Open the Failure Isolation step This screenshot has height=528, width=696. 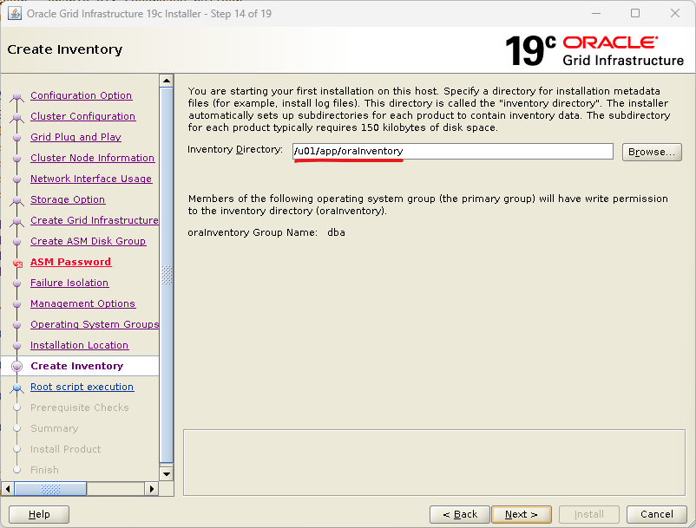pyautogui.click(x=69, y=283)
